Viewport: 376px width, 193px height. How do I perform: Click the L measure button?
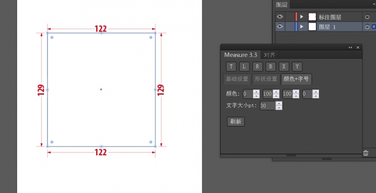tap(244, 66)
